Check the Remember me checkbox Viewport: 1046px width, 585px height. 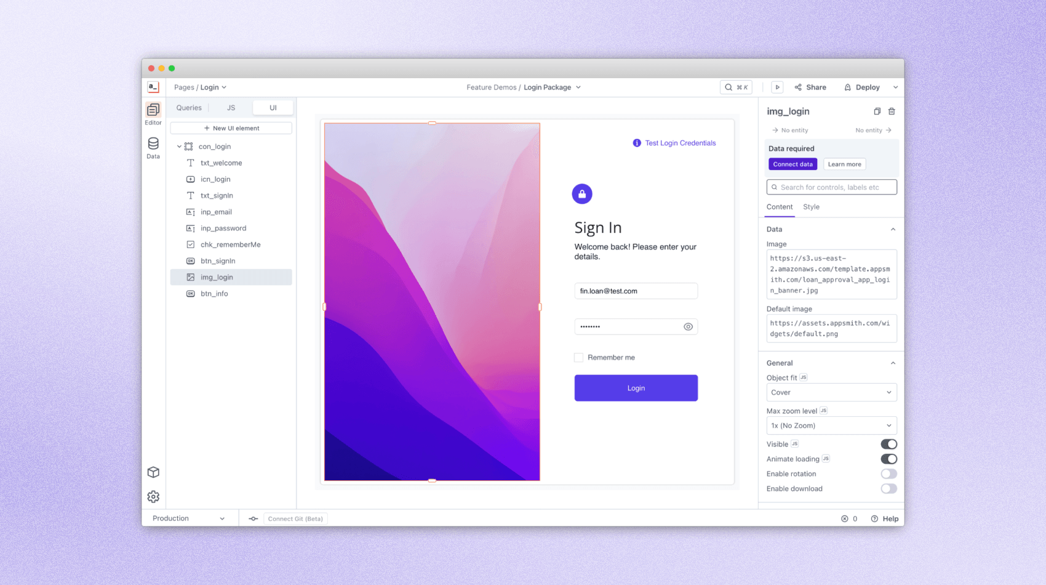(x=578, y=357)
